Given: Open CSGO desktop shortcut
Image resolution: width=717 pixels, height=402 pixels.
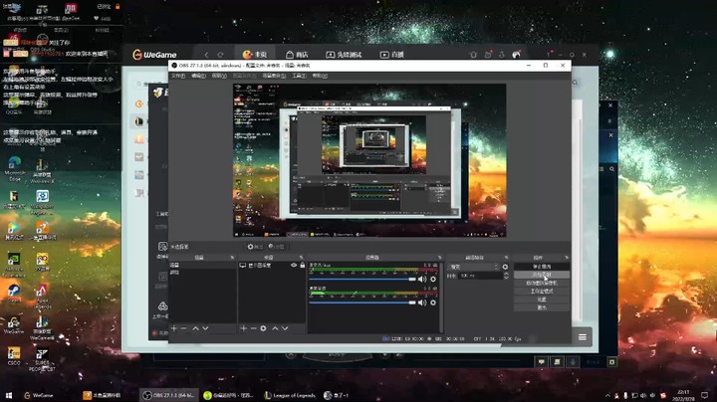Looking at the screenshot, I should 14,356.
